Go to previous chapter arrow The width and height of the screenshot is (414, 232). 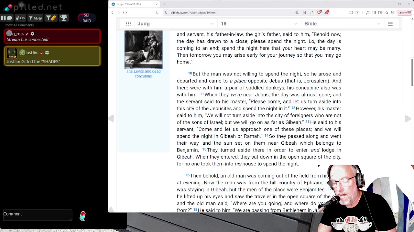click(111, 119)
